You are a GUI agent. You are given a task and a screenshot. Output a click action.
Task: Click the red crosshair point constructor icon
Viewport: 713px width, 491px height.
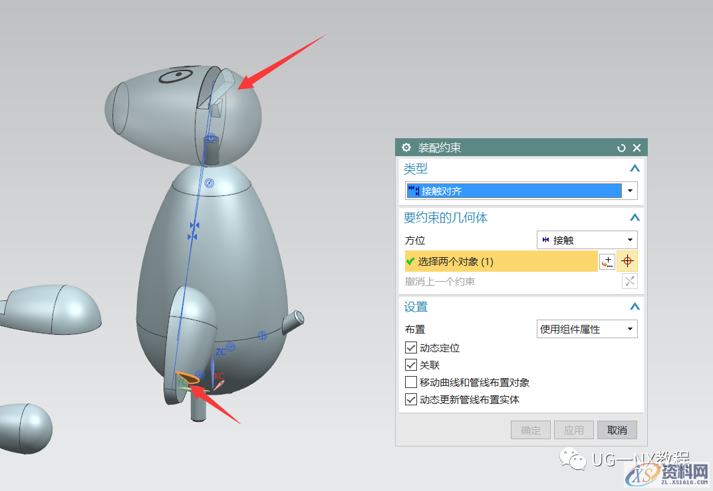pyautogui.click(x=627, y=262)
